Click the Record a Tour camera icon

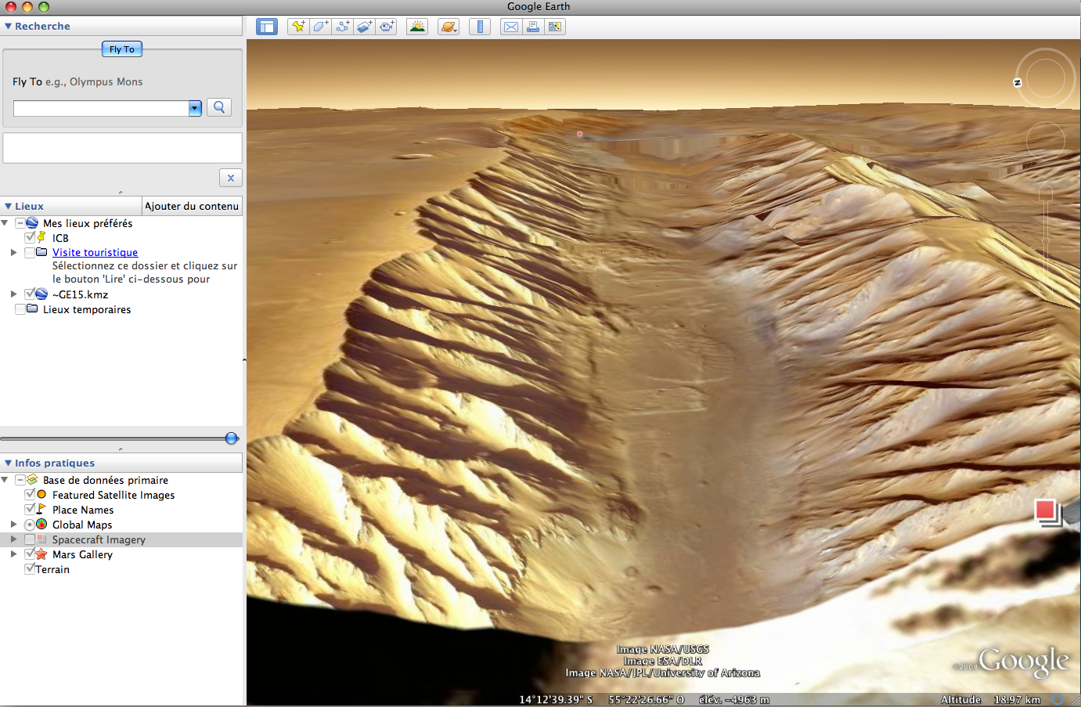(387, 27)
